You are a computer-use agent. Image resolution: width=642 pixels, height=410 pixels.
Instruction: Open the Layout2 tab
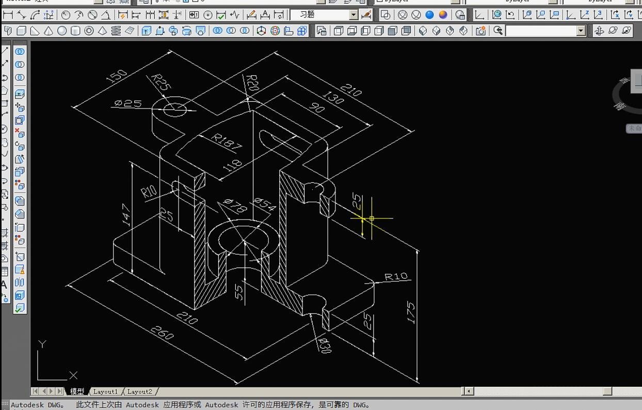[139, 391]
